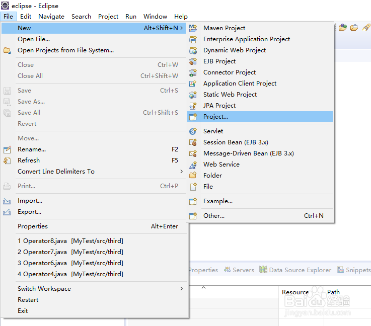Click the Web Service icon
The width and height of the screenshot is (371, 326).
[x=193, y=165]
